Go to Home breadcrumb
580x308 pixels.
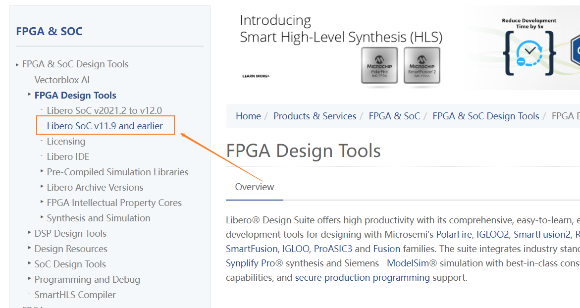click(248, 116)
